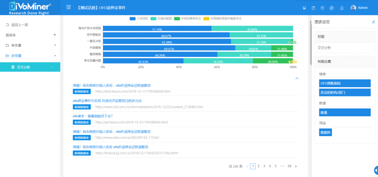Open first article 滑稽！网友假装外国人投诉 hexun
378x177 pixels.
112,85
